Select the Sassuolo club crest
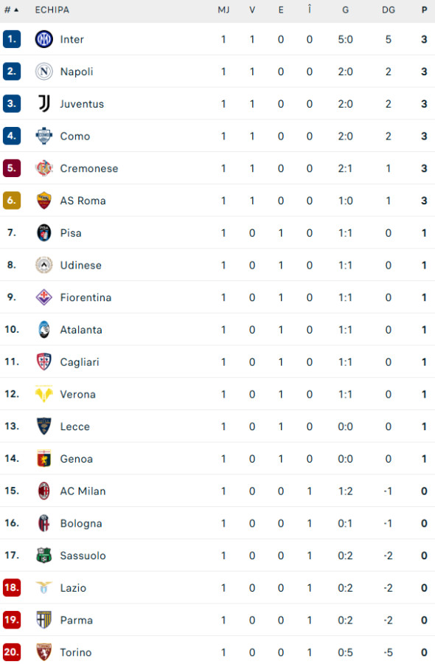 tap(43, 556)
